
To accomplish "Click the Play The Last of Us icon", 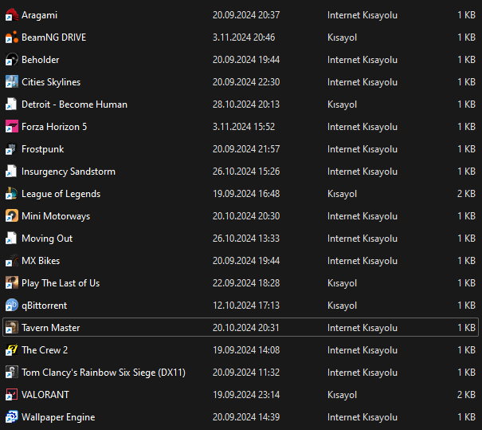I will click(x=12, y=283).
